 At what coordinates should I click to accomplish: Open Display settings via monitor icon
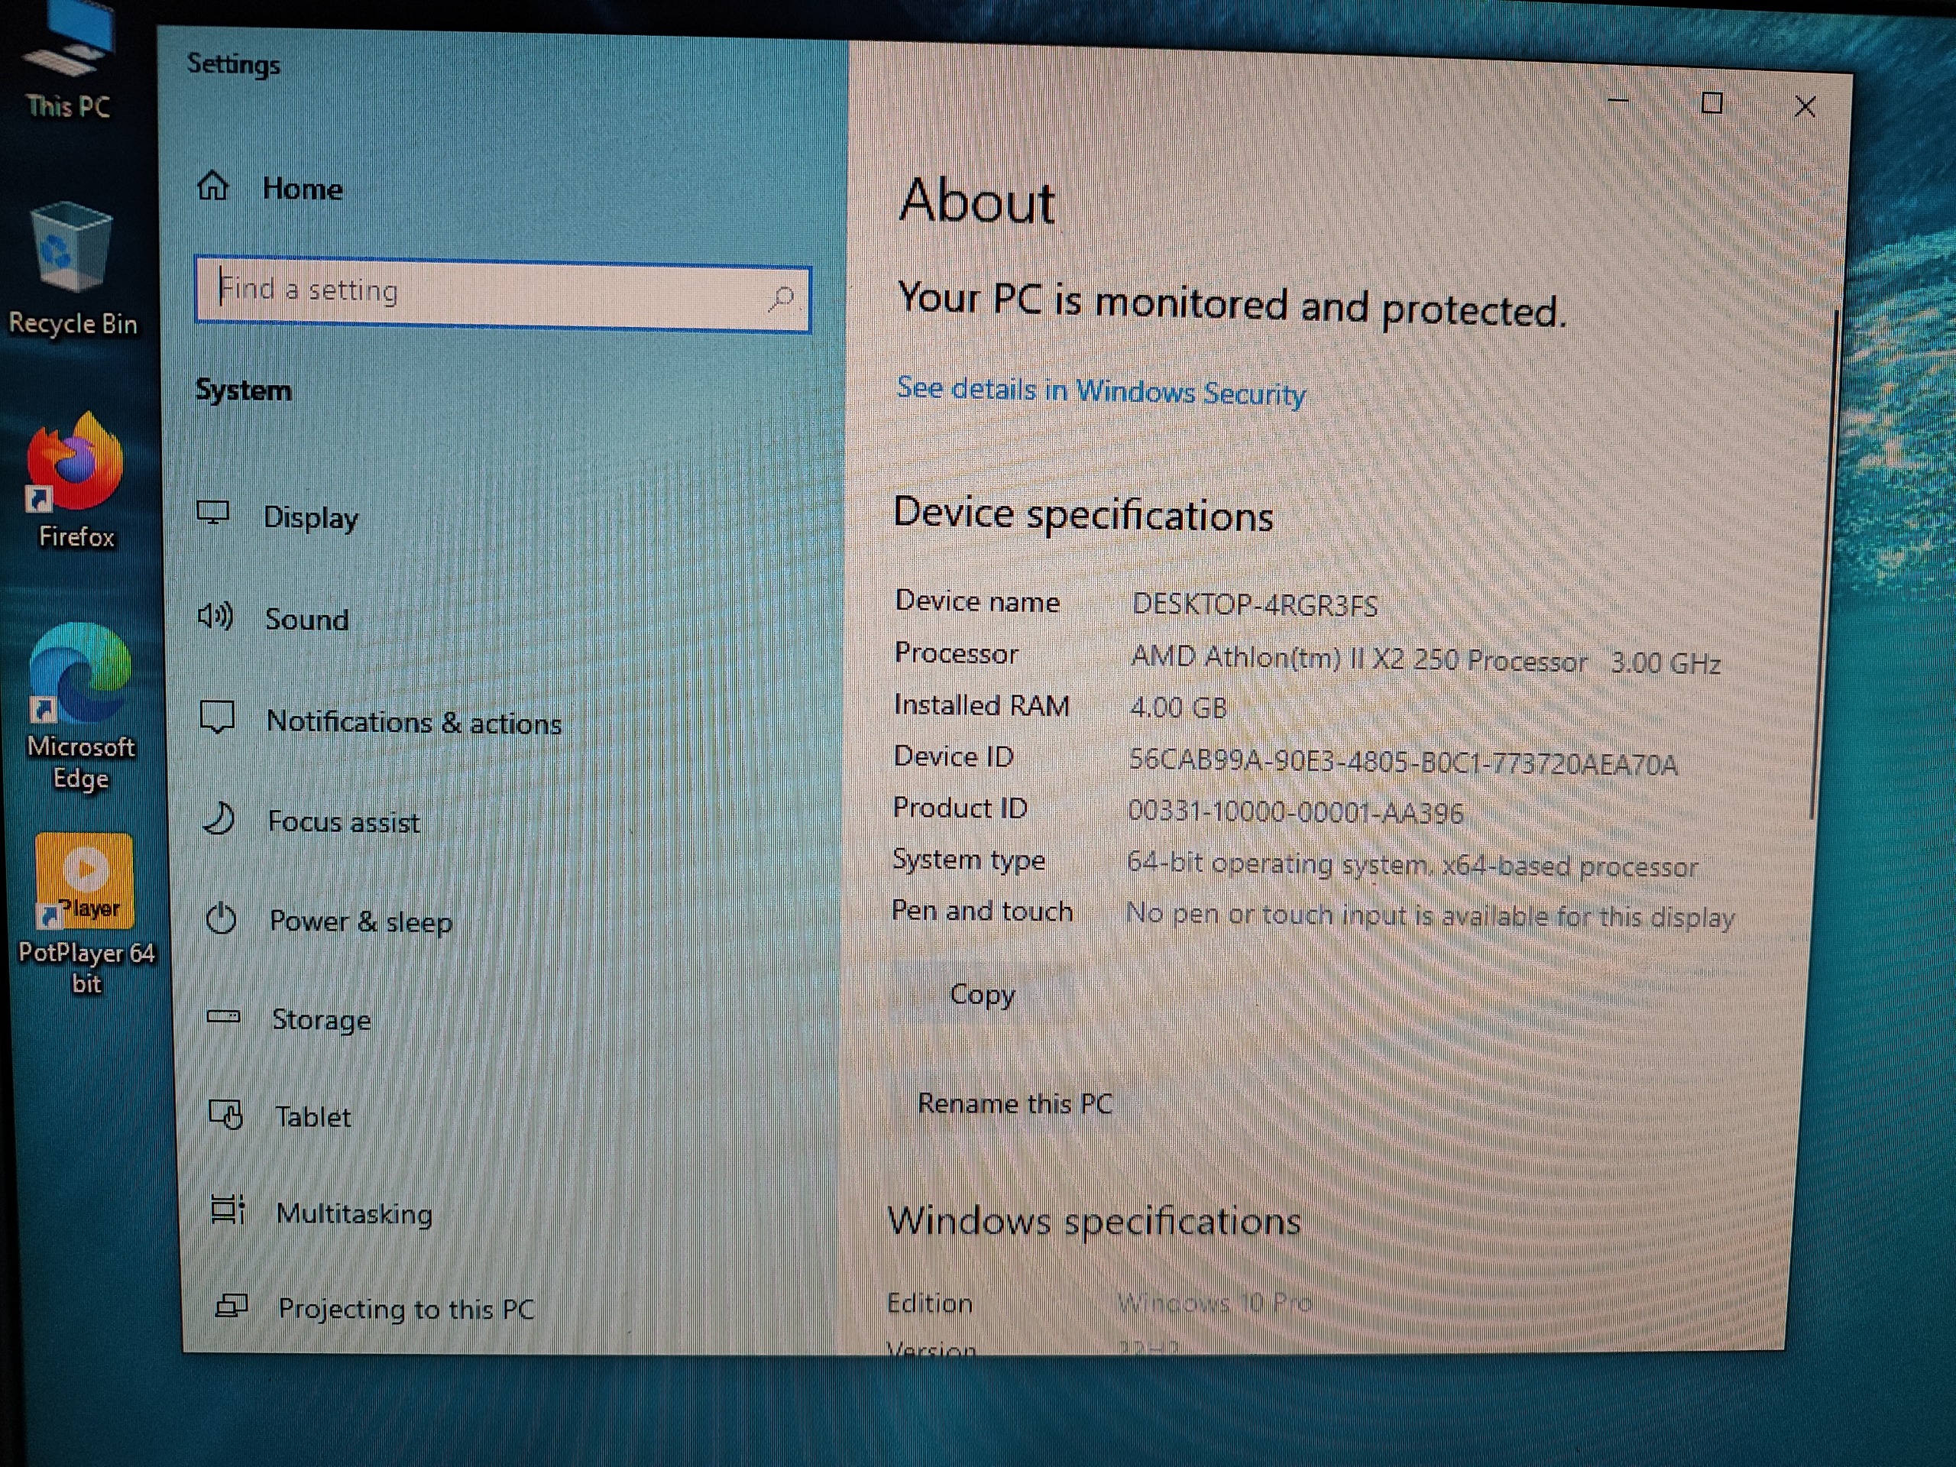click(213, 513)
